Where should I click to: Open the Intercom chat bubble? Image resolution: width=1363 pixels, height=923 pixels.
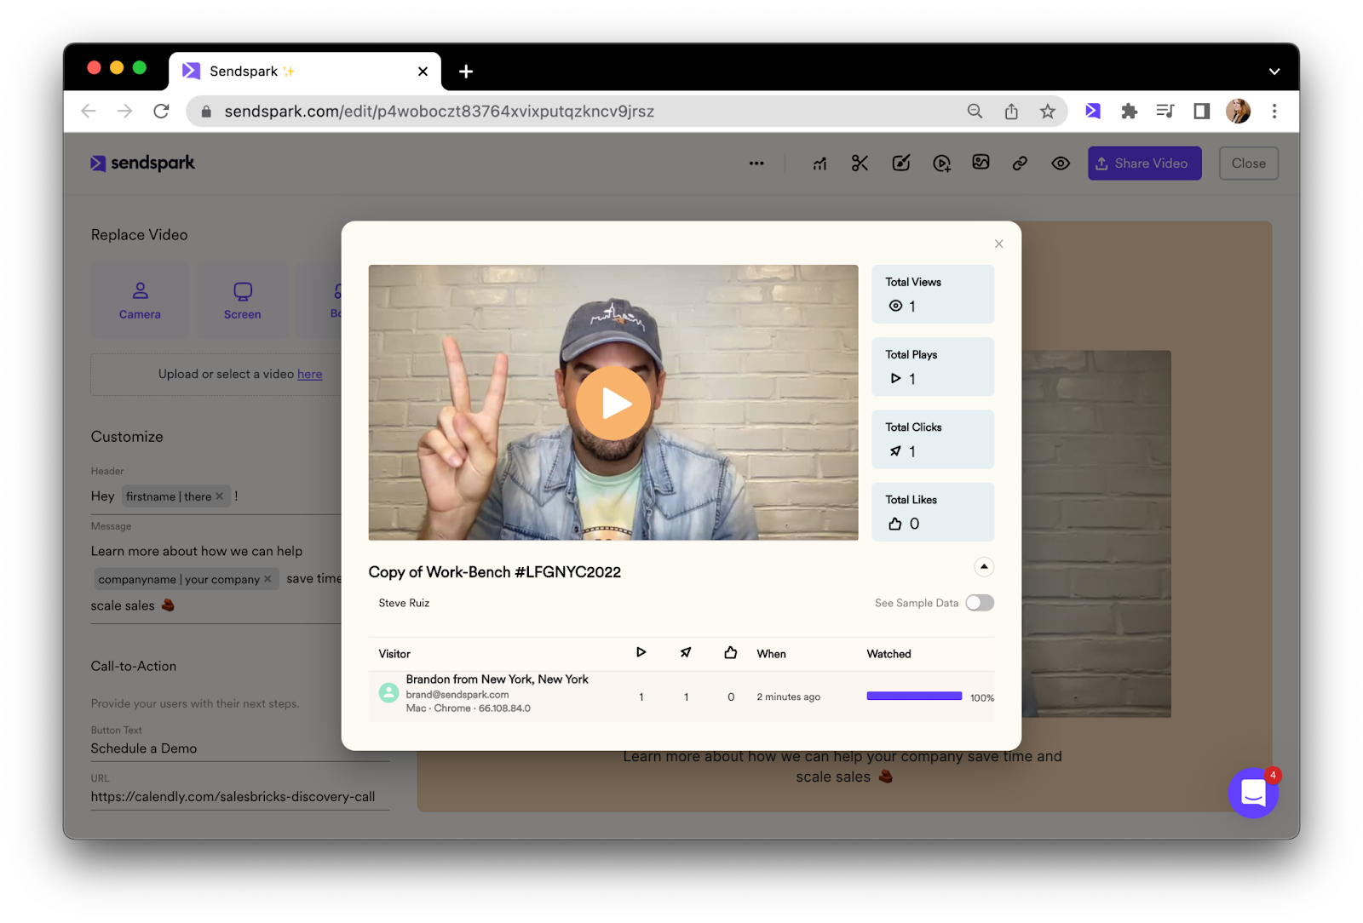[1253, 793]
